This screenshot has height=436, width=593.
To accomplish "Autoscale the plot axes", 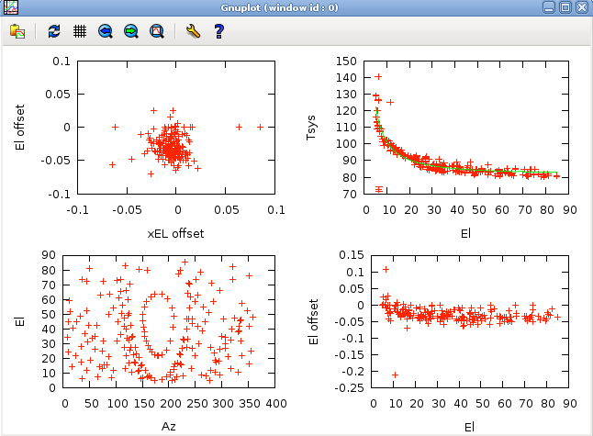I will (156, 31).
